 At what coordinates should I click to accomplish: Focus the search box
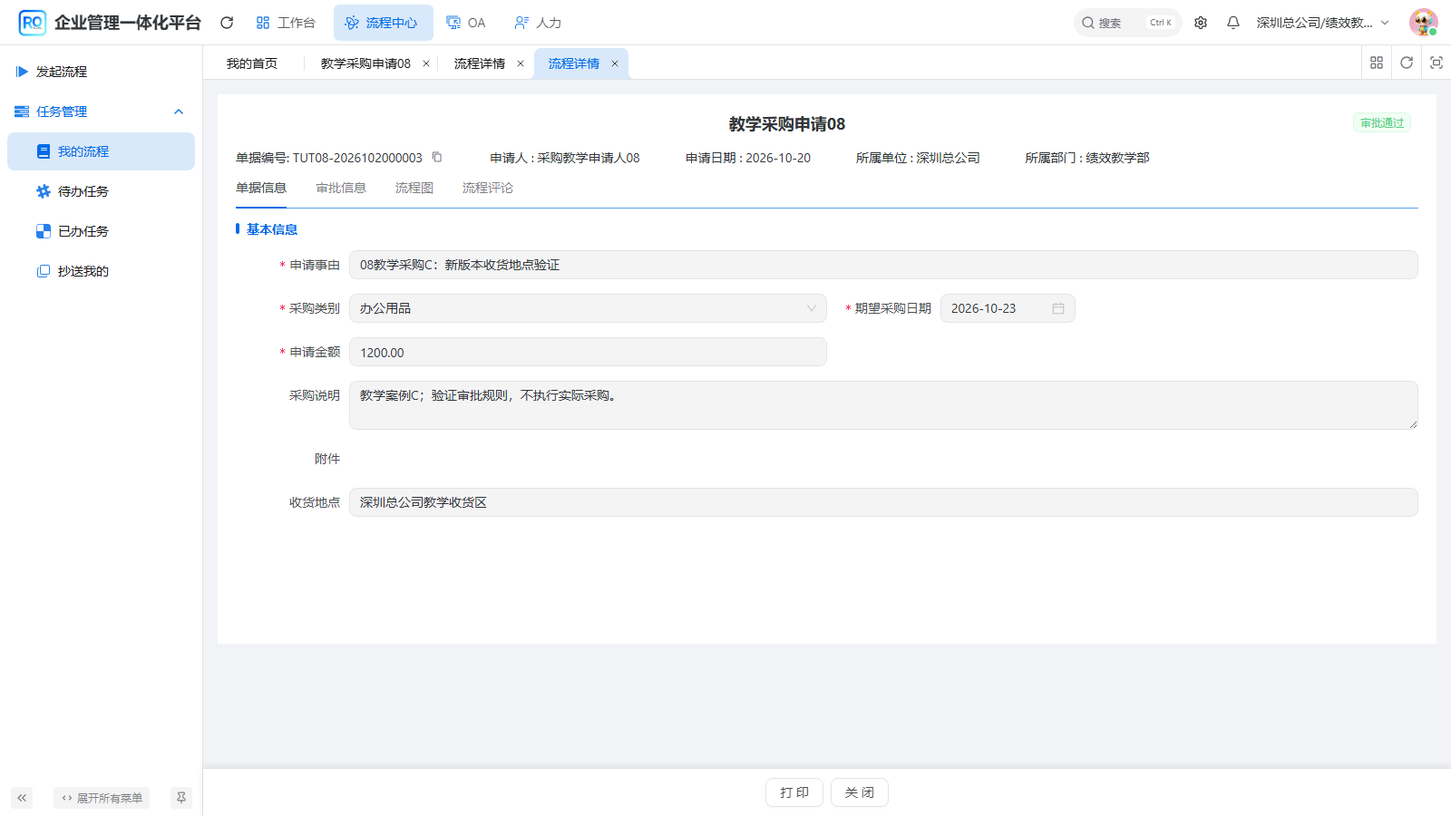coord(1127,23)
